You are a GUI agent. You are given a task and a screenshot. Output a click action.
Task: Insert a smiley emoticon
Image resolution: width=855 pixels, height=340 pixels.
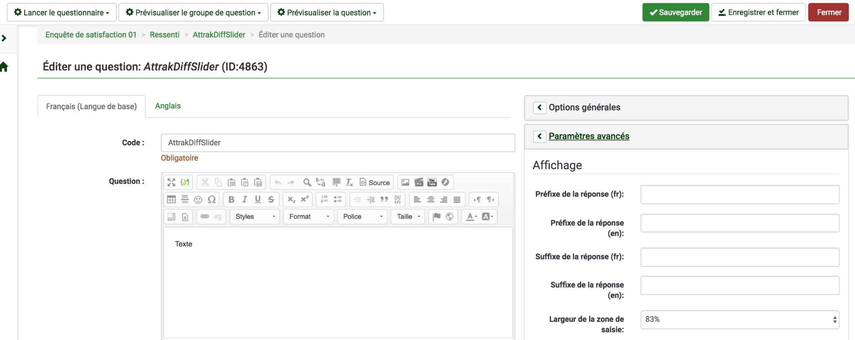(x=198, y=200)
